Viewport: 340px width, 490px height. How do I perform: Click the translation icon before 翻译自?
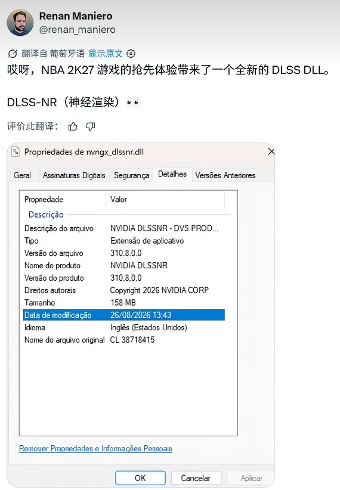(x=13, y=54)
